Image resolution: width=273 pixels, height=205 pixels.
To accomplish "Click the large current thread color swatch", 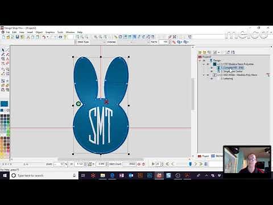I will 5,104.
